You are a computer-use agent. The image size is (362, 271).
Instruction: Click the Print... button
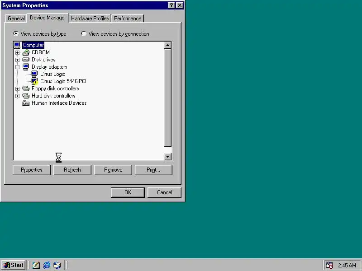coord(153,170)
